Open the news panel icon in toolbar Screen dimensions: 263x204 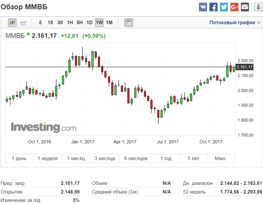(128, 23)
